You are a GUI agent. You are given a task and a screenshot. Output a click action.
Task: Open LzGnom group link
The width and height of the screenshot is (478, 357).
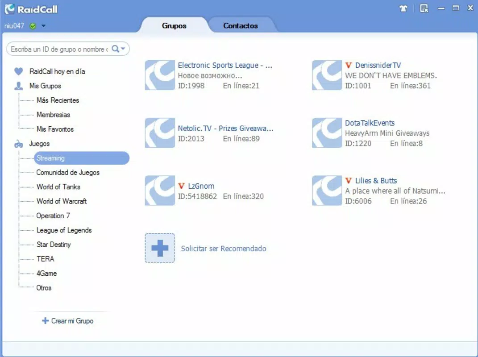[201, 186]
